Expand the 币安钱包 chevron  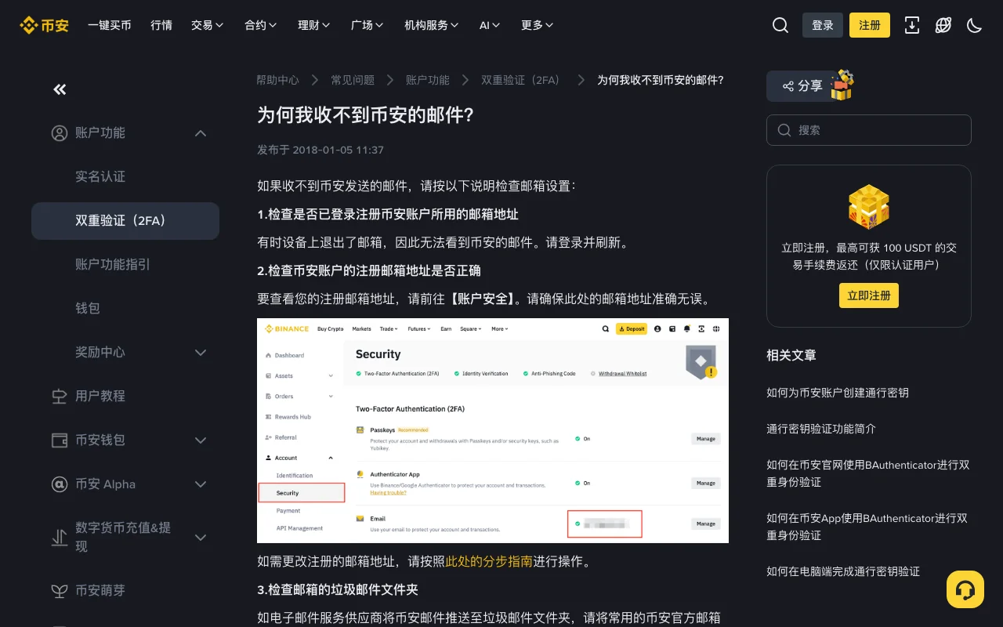click(201, 440)
